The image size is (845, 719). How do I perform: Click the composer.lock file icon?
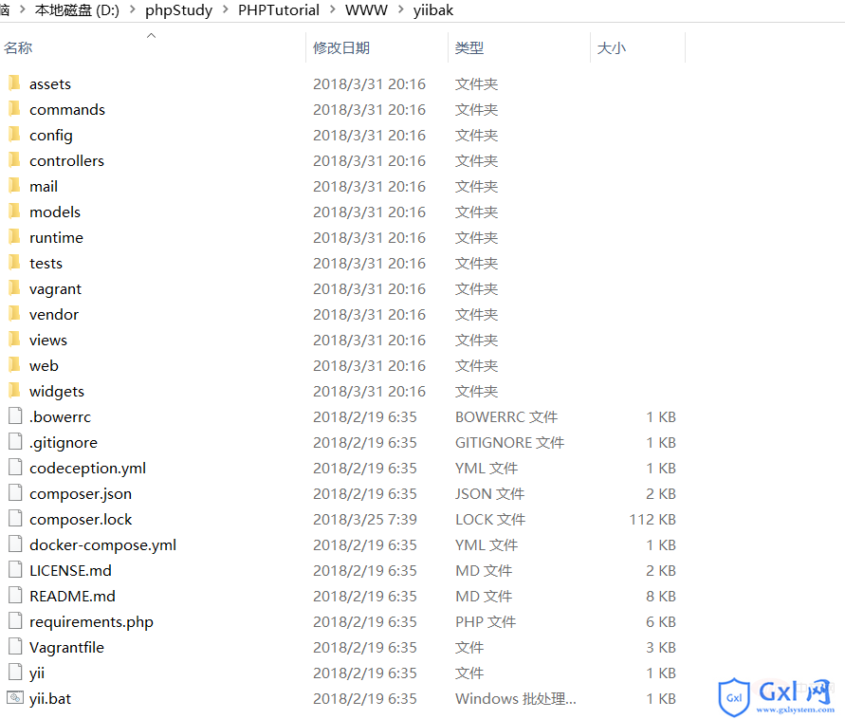coord(15,519)
